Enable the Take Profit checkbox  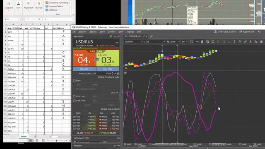coord(75,101)
